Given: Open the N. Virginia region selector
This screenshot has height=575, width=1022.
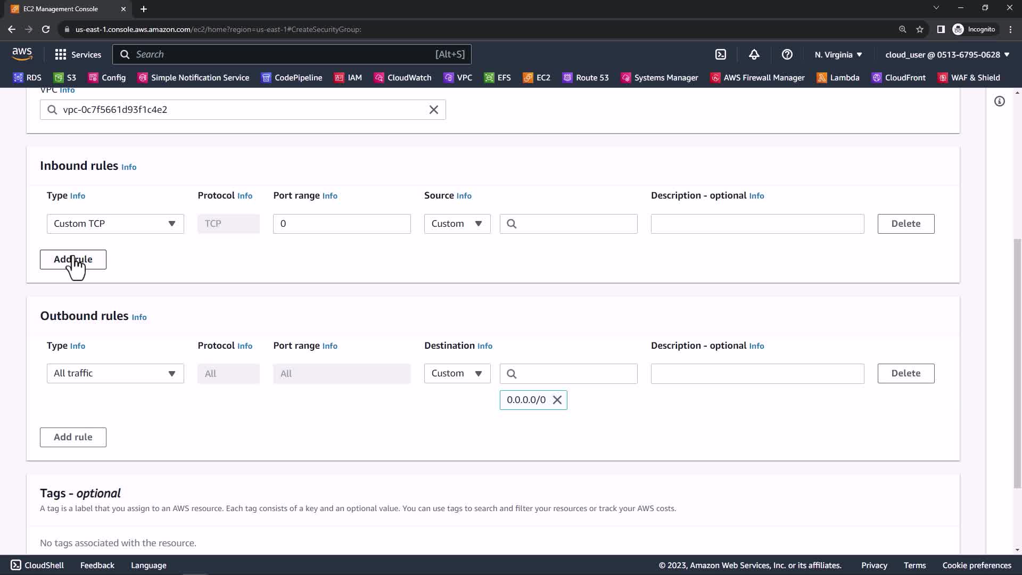Looking at the screenshot, I should point(838,54).
